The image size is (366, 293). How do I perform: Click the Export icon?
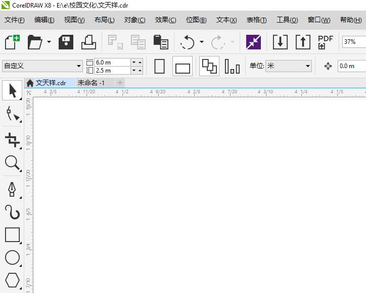tap(303, 42)
